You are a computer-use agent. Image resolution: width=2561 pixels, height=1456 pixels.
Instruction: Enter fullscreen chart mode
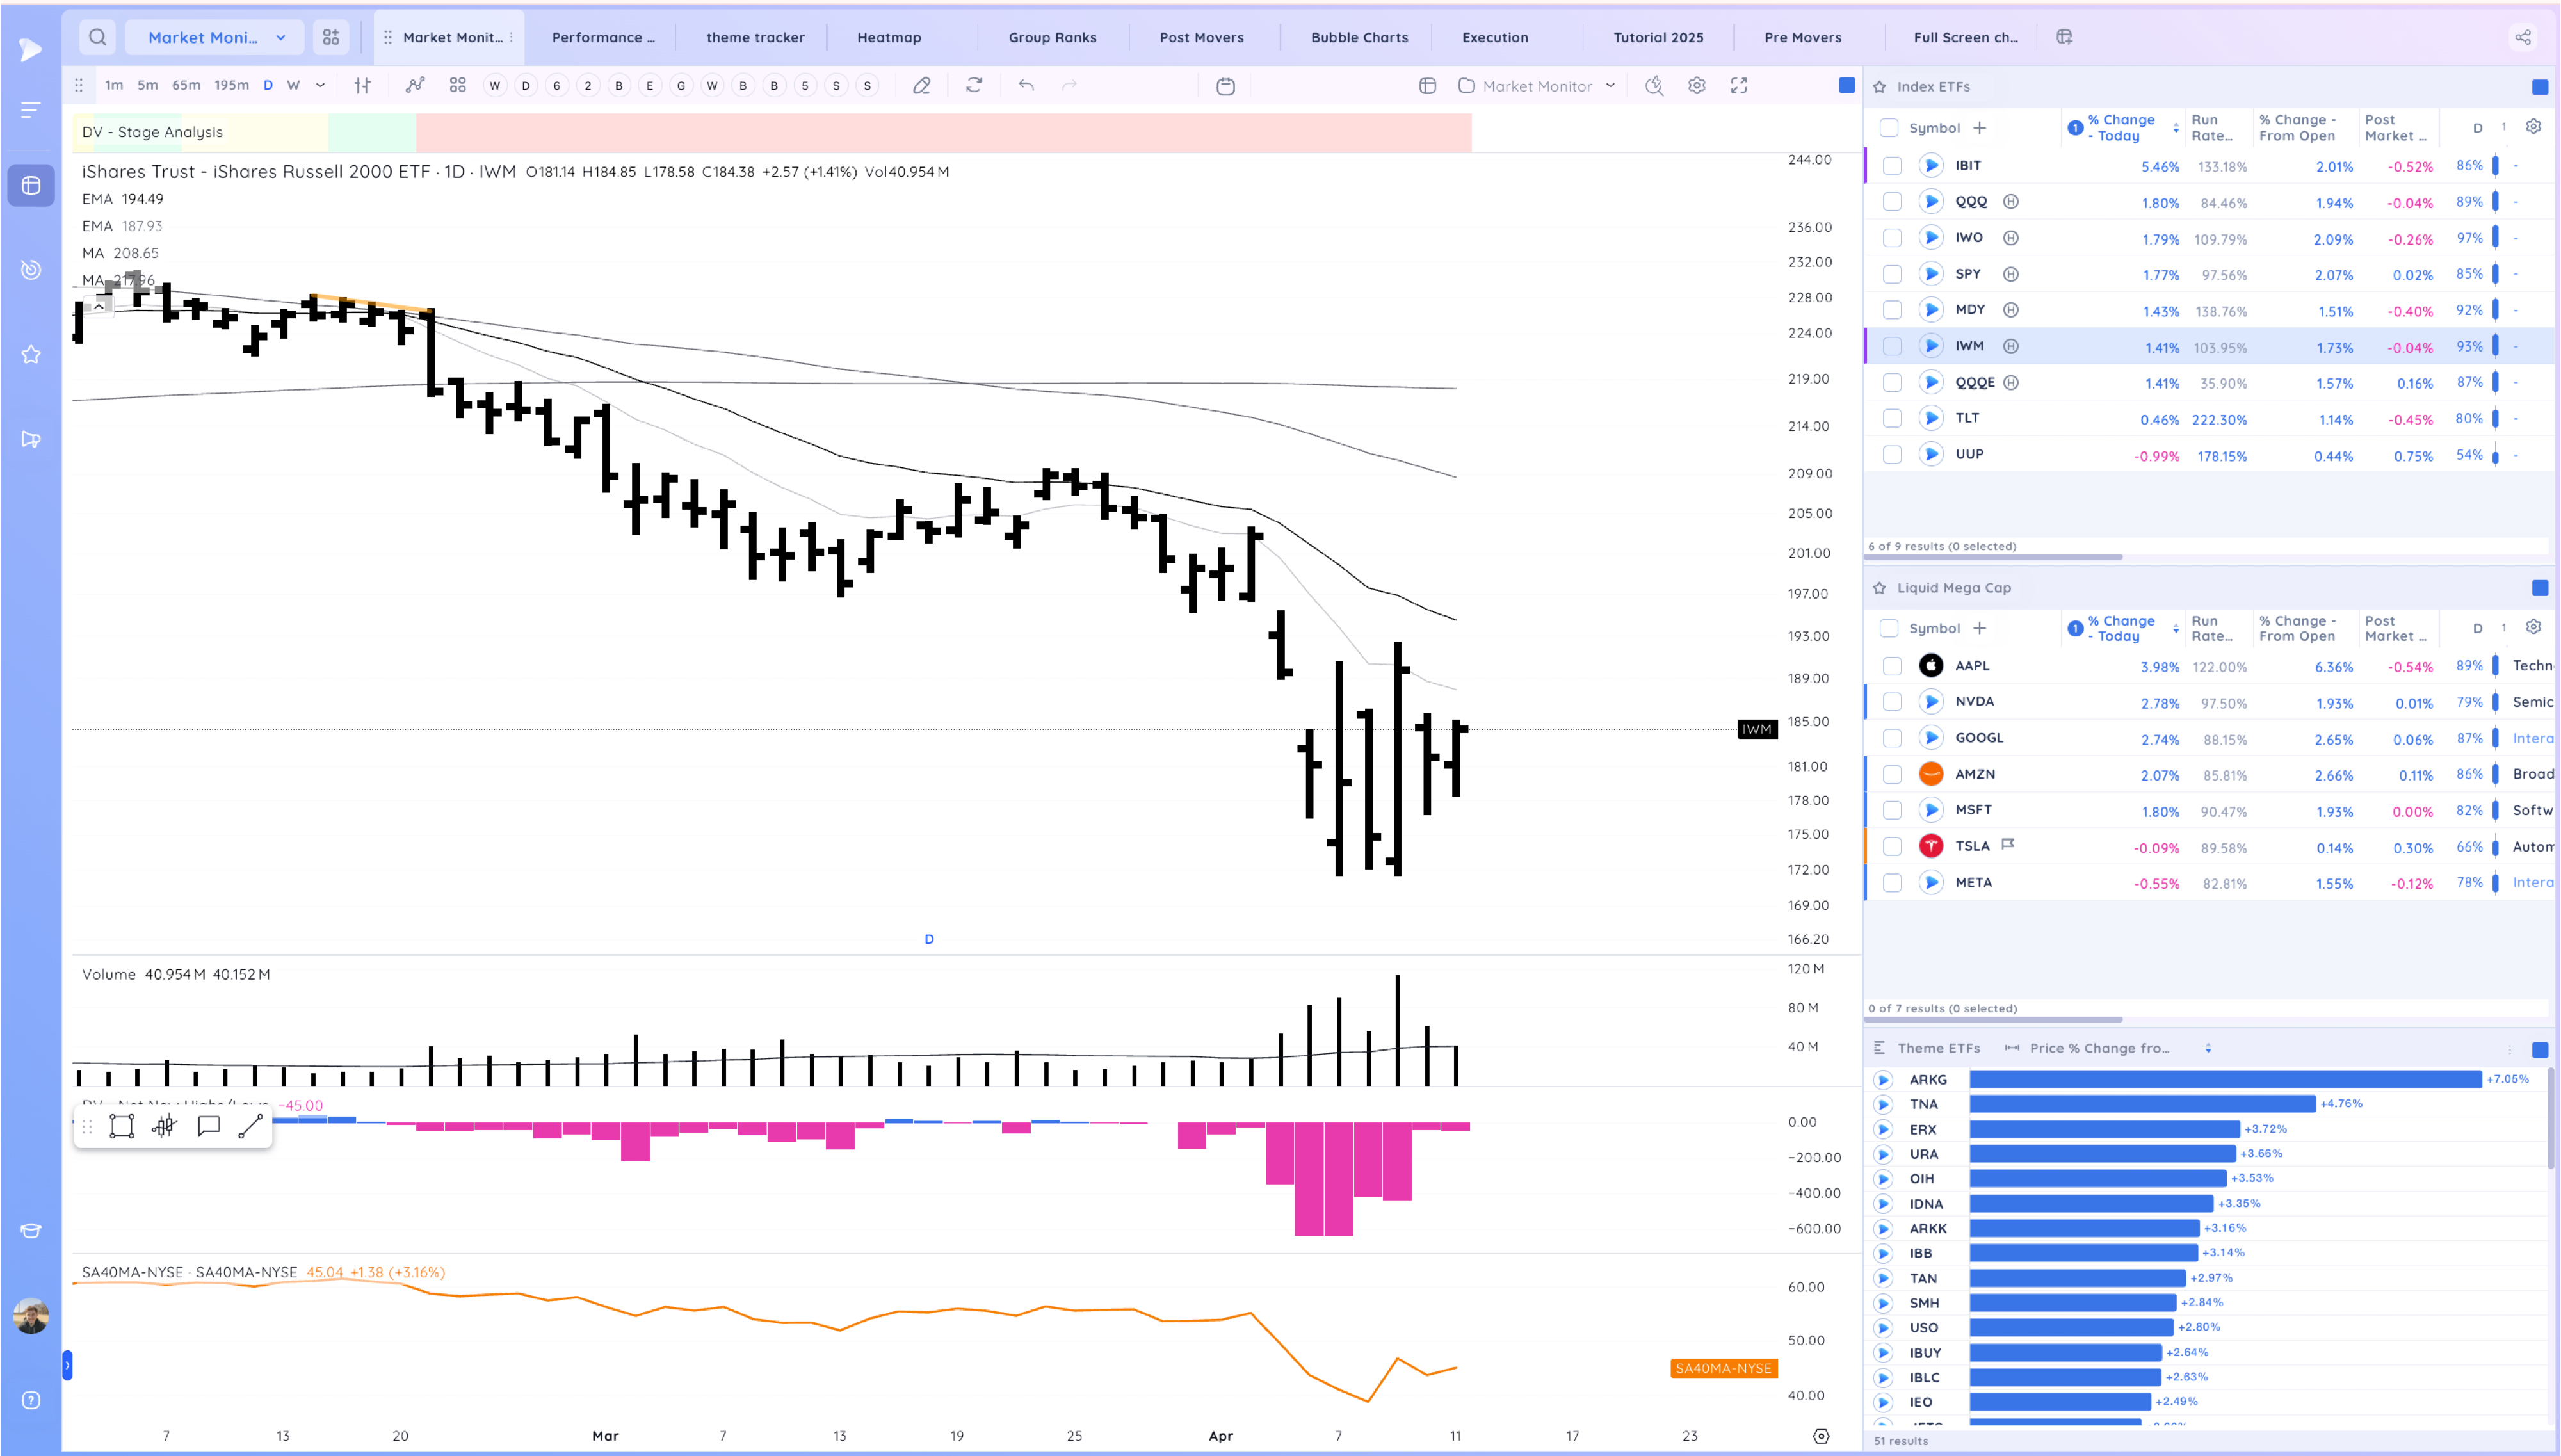pyautogui.click(x=1740, y=86)
